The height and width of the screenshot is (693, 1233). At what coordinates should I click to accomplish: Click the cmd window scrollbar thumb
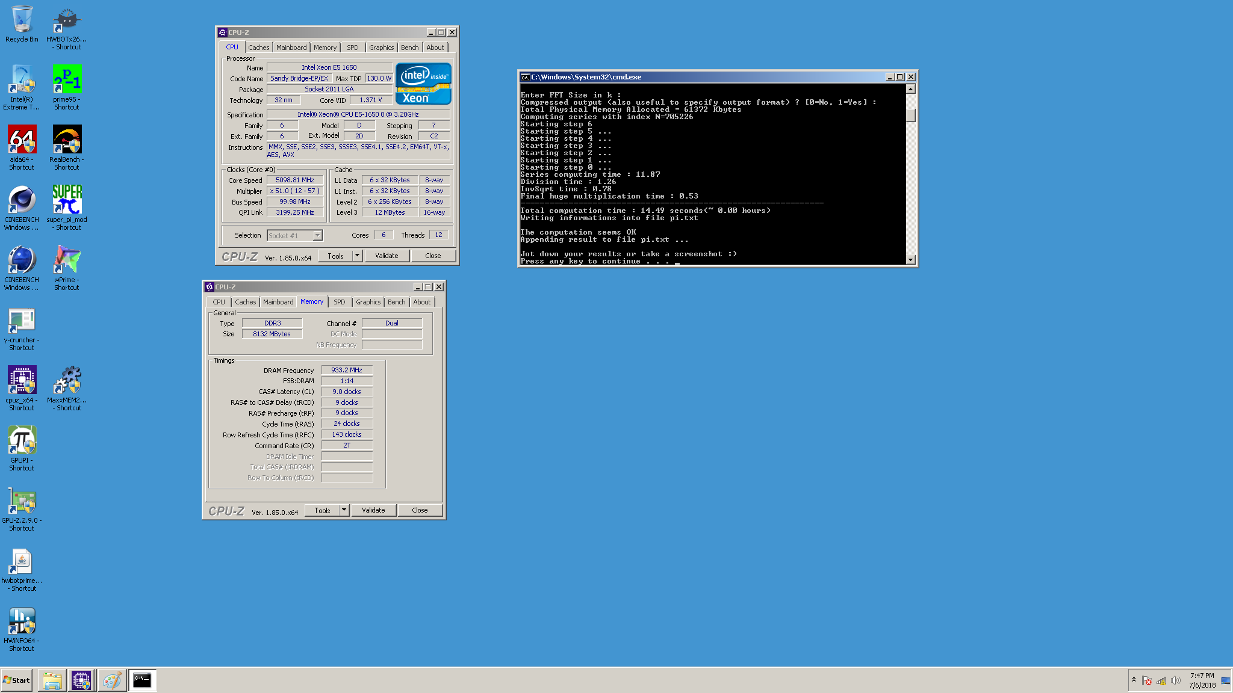click(x=911, y=115)
